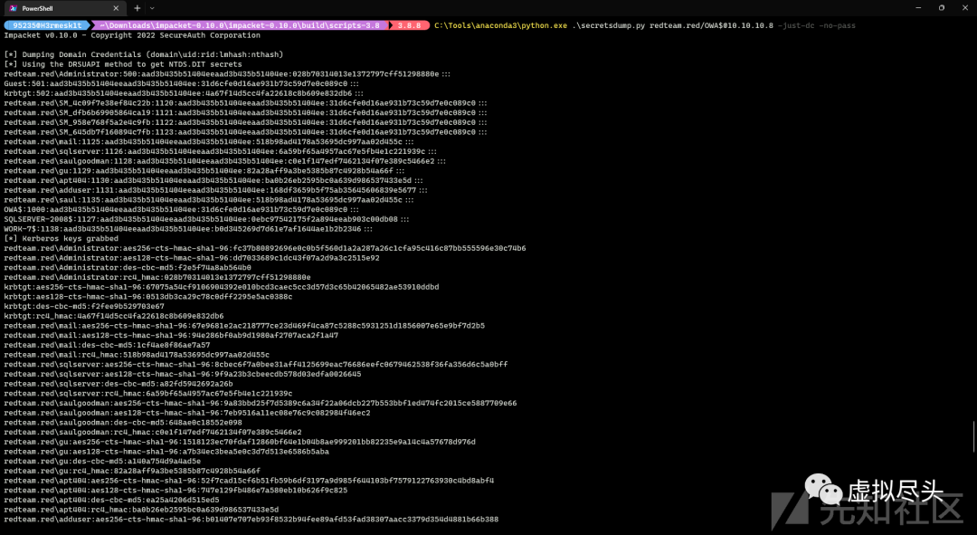Click the SM_645db7f160894c7fb:1123 line
This screenshot has height=535, width=977.
pos(245,132)
